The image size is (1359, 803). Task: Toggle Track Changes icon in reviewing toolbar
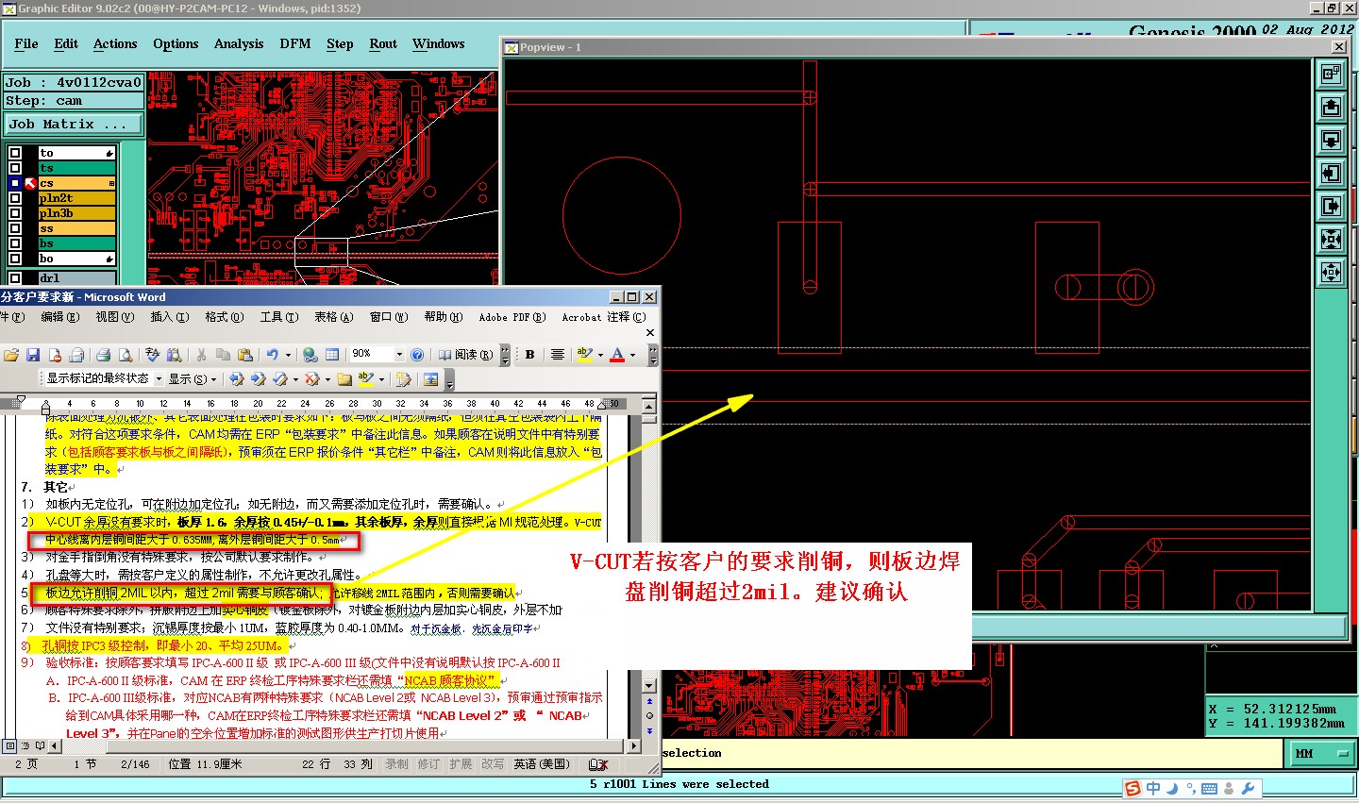coord(403,379)
